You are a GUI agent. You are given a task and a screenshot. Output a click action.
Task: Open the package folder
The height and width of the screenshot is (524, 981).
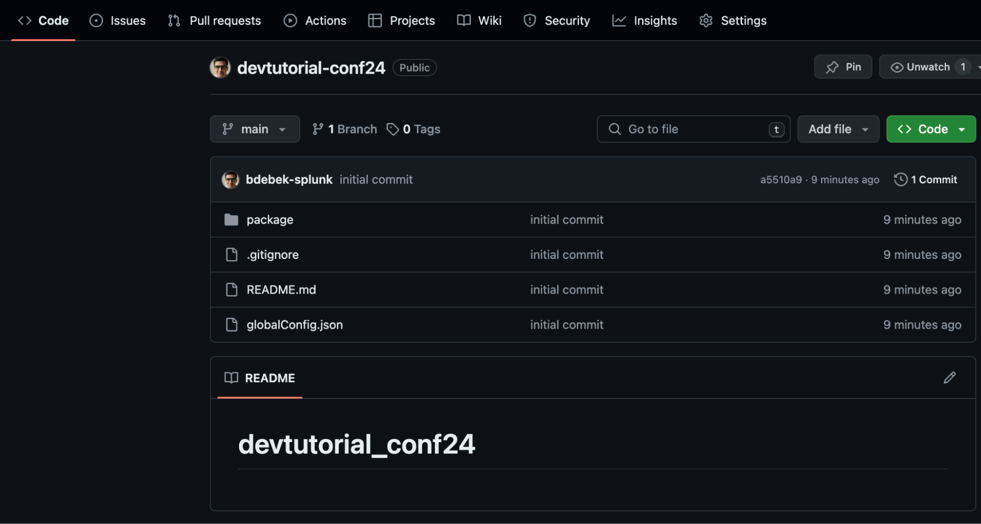point(270,220)
